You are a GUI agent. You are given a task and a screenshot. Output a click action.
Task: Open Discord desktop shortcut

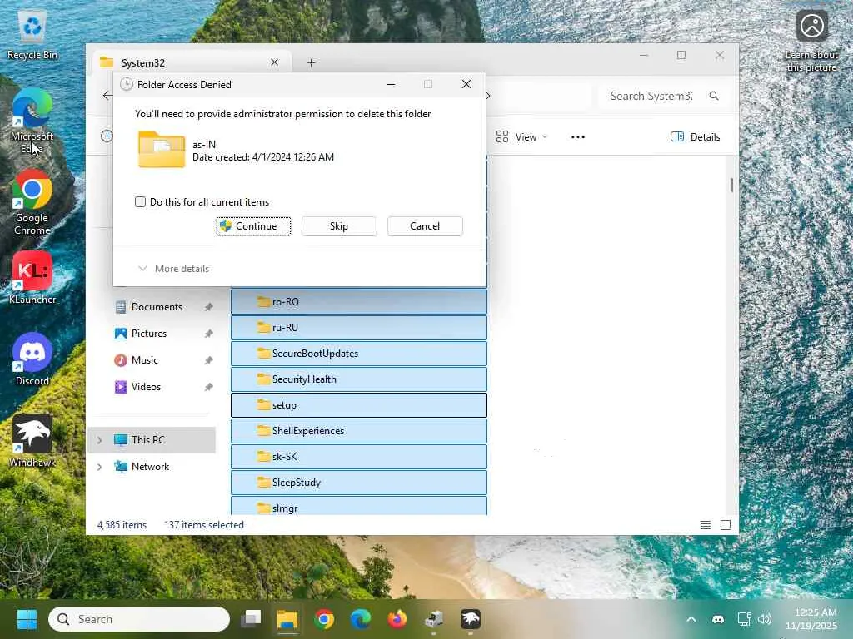pos(32,359)
